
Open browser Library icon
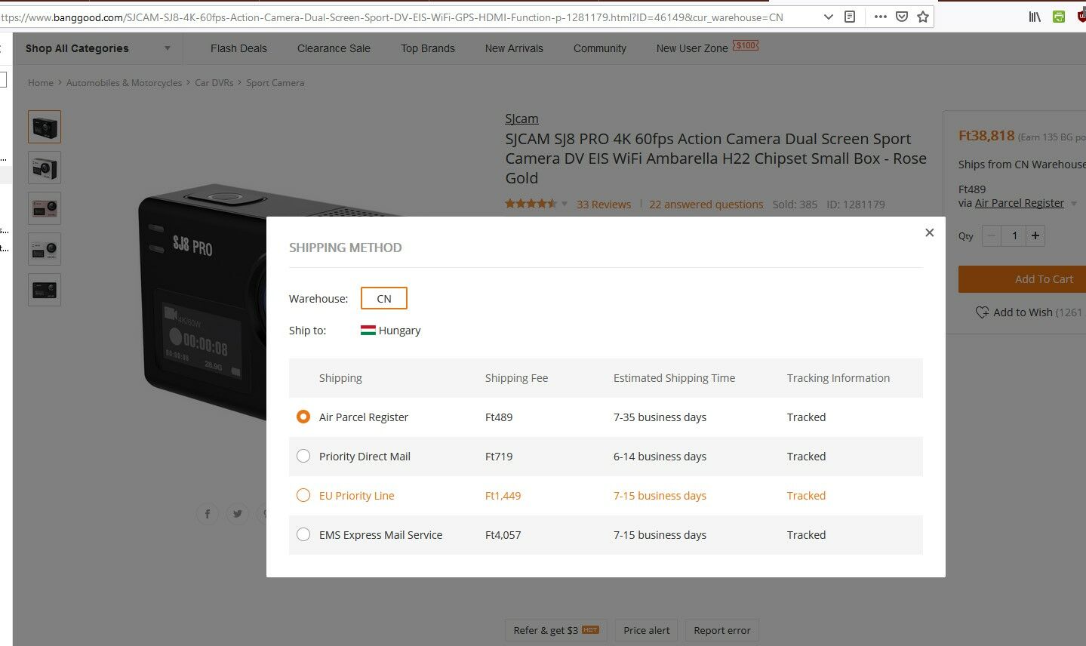[1035, 17]
